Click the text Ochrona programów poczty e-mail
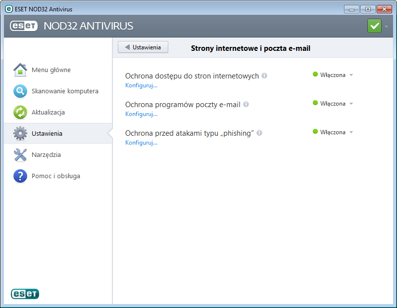The width and height of the screenshot is (397, 308). [x=183, y=105]
